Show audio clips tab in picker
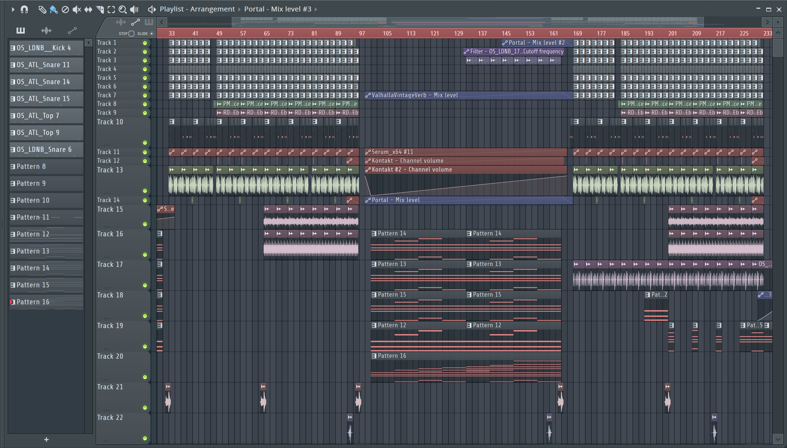 click(x=46, y=30)
